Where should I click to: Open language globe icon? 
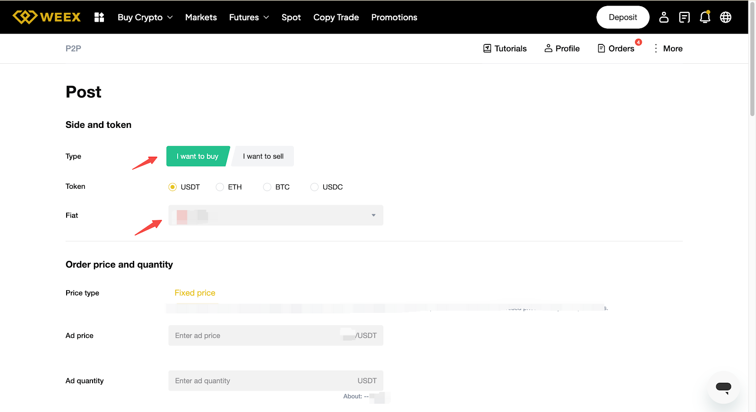[726, 17]
